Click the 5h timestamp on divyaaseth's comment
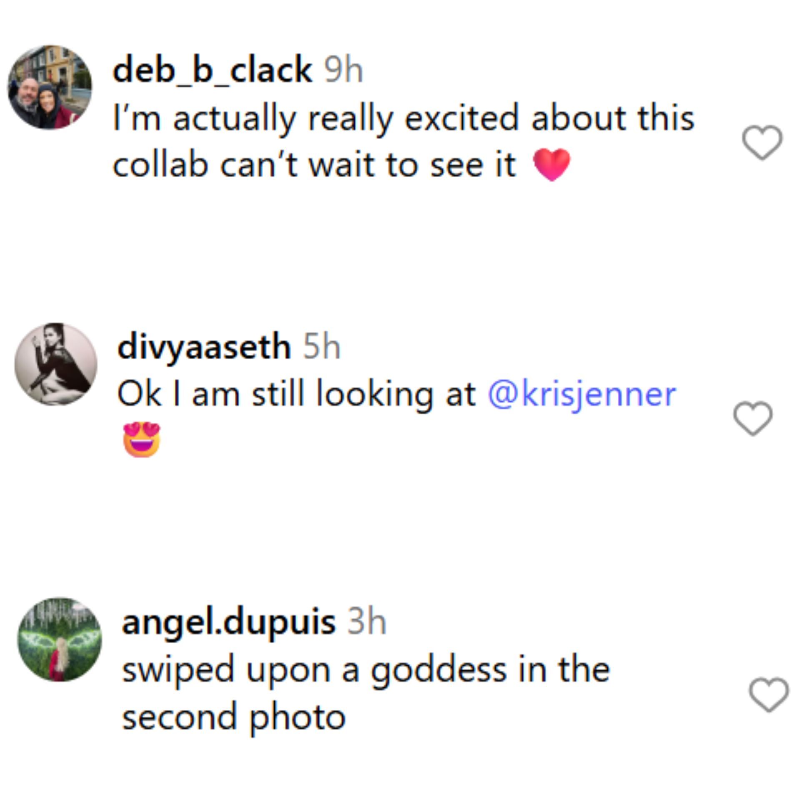The image size is (792, 792). pyautogui.click(x=322, y=347)
